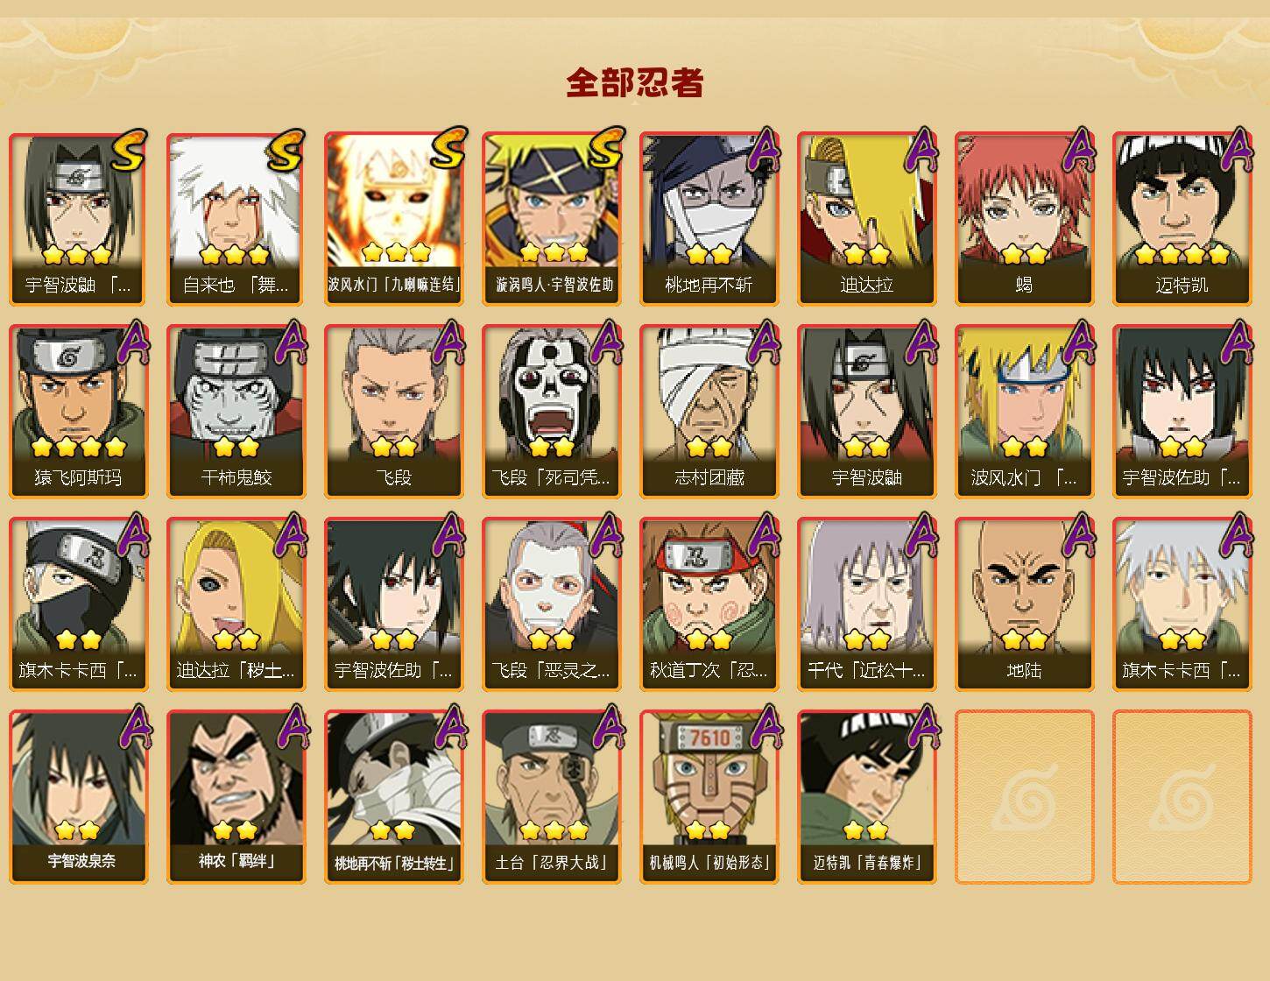Select the 地陆 bald monk card
The image size is (1270, 981).
click(1024, 604)
